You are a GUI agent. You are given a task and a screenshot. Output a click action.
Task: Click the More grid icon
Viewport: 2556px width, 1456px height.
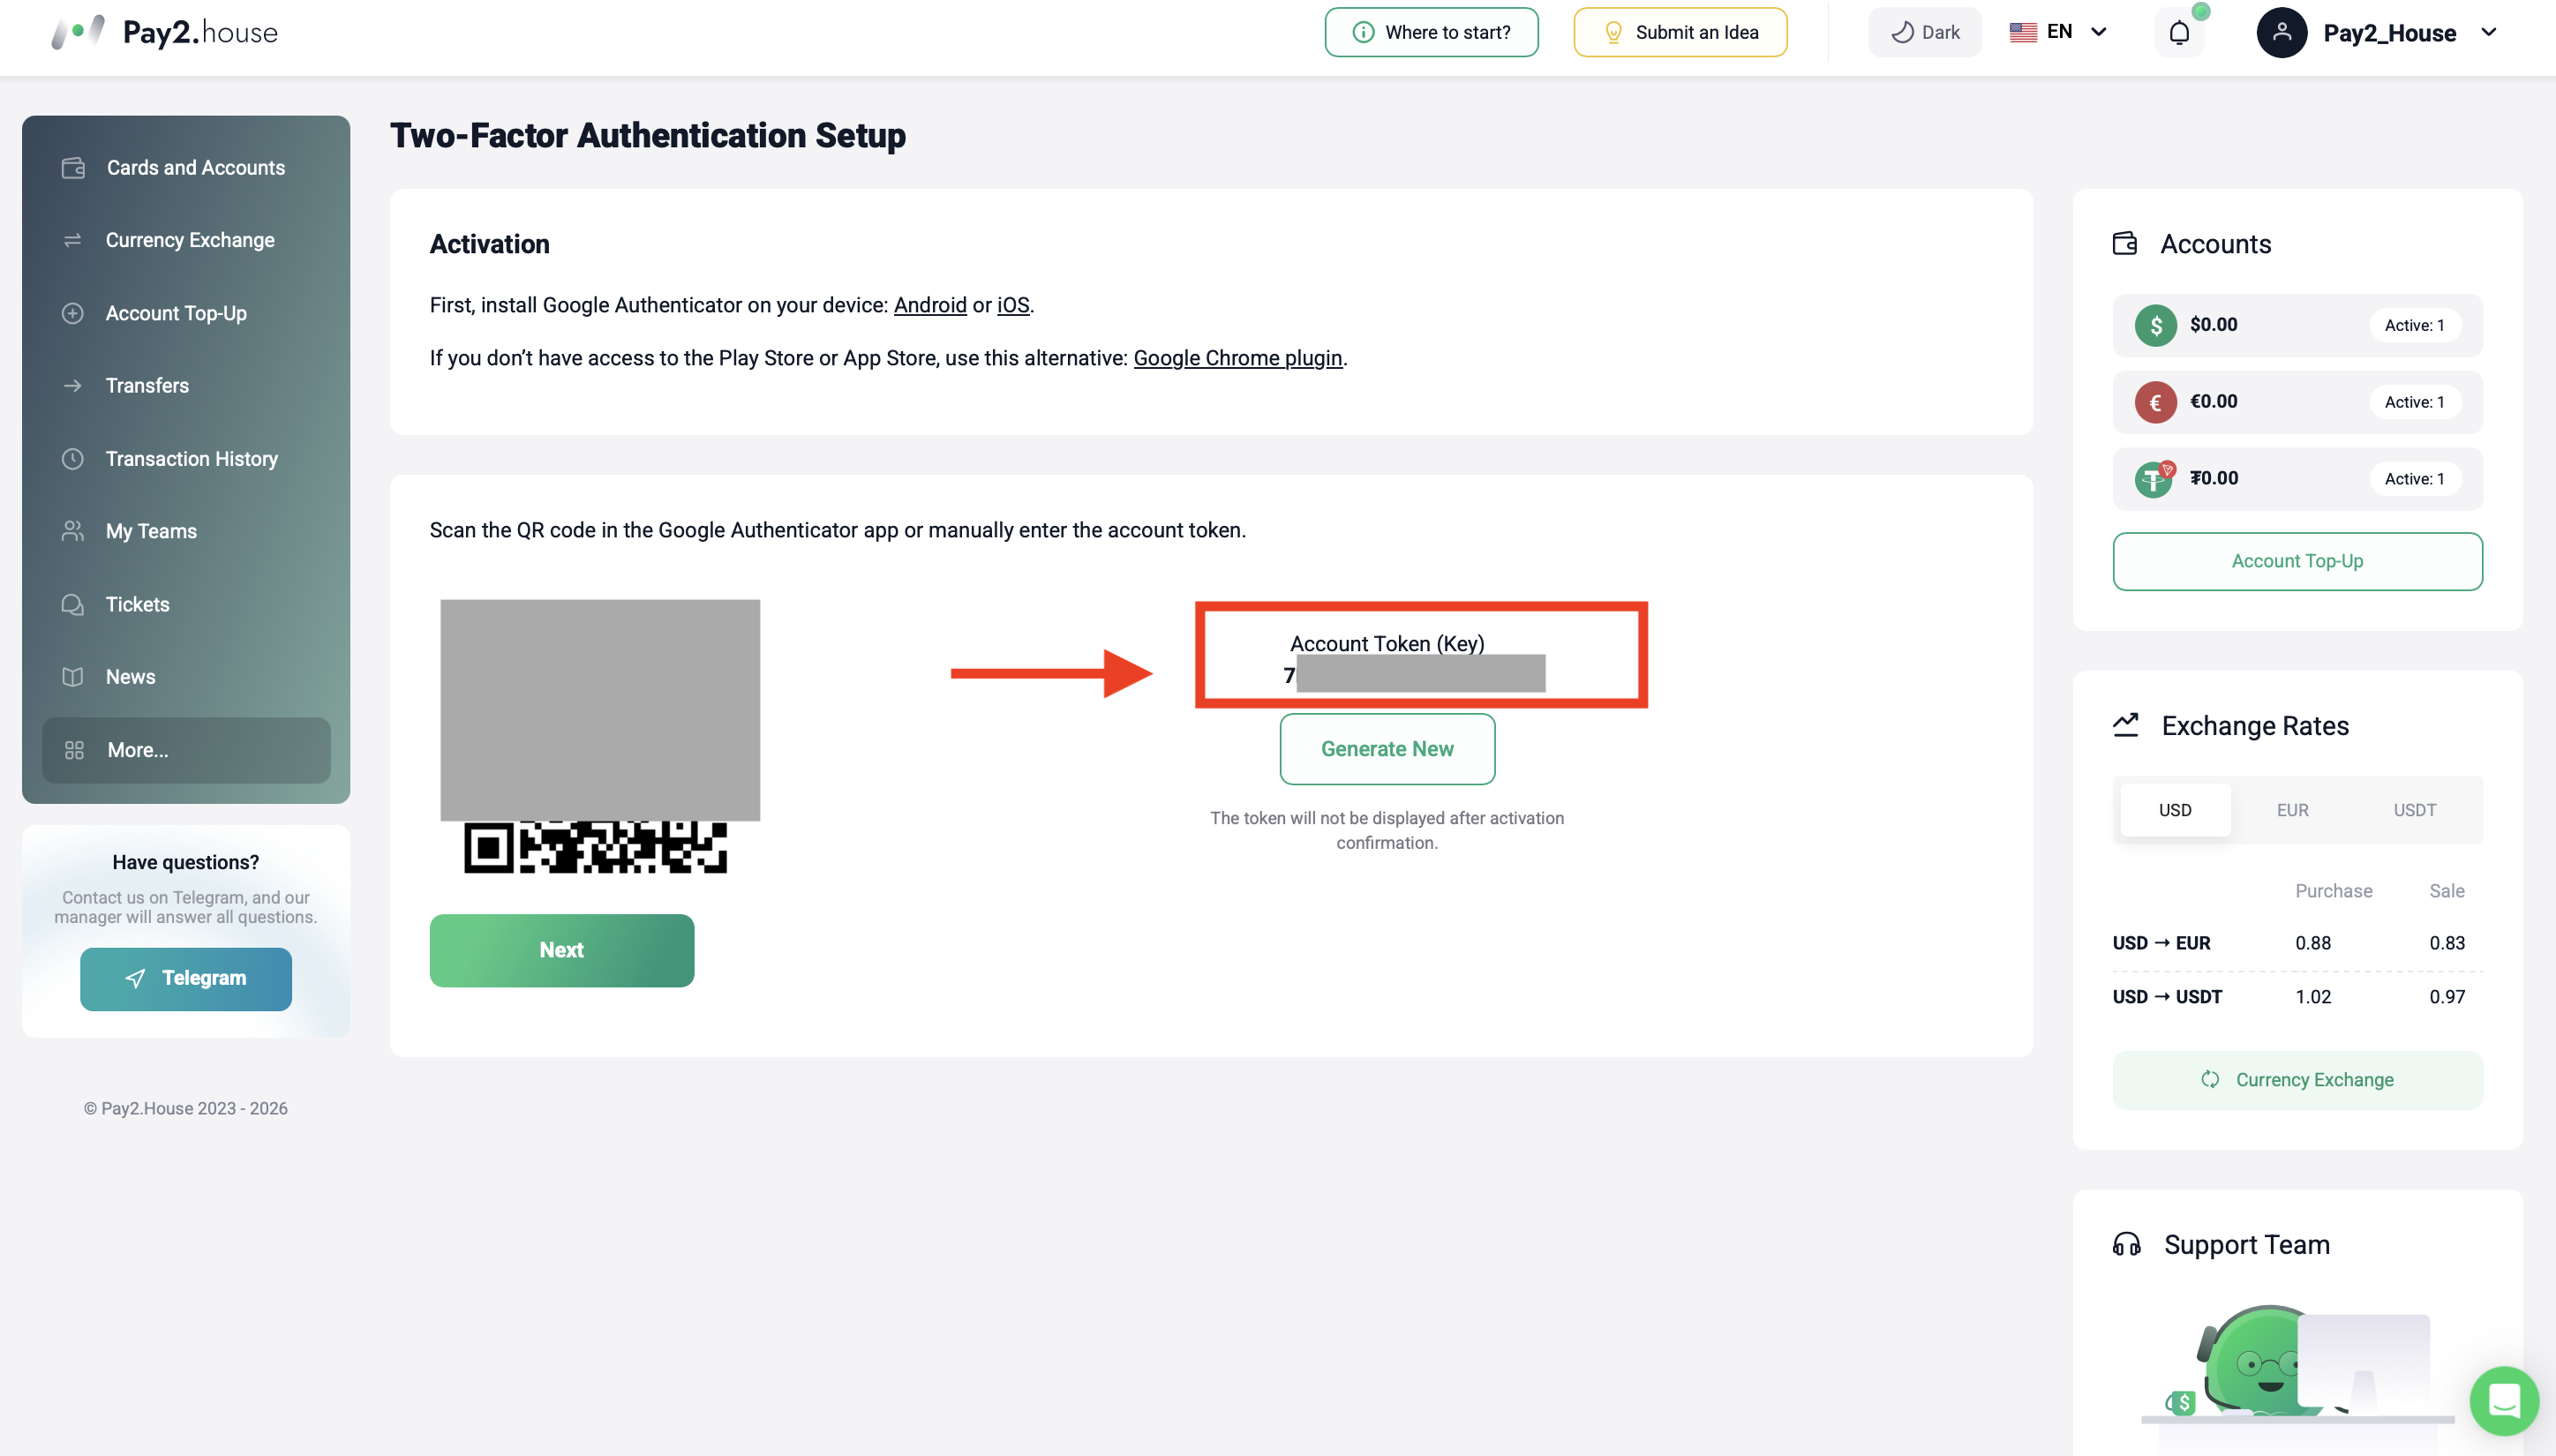click(74, 750)
